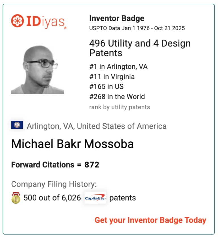Click the 500 out of 6,026 count
This screenshot has height=238, width=218.
click(x=52, y=198)
